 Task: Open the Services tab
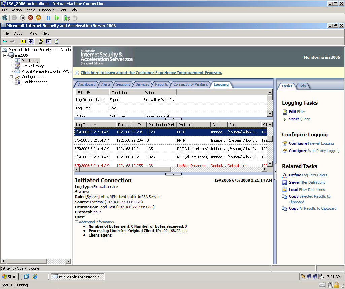pos(142,84)
